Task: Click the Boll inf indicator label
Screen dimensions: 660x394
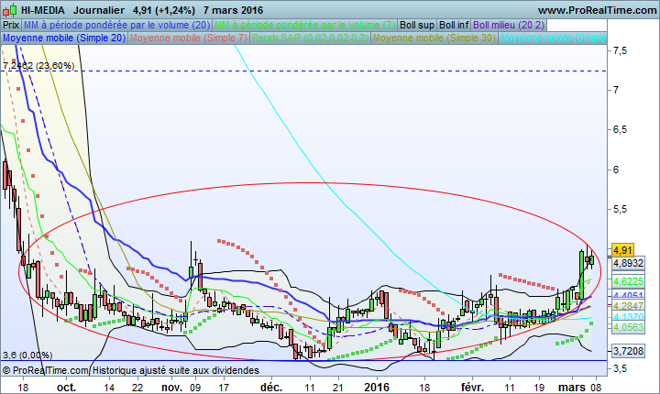Action: (x=454, y=25)
